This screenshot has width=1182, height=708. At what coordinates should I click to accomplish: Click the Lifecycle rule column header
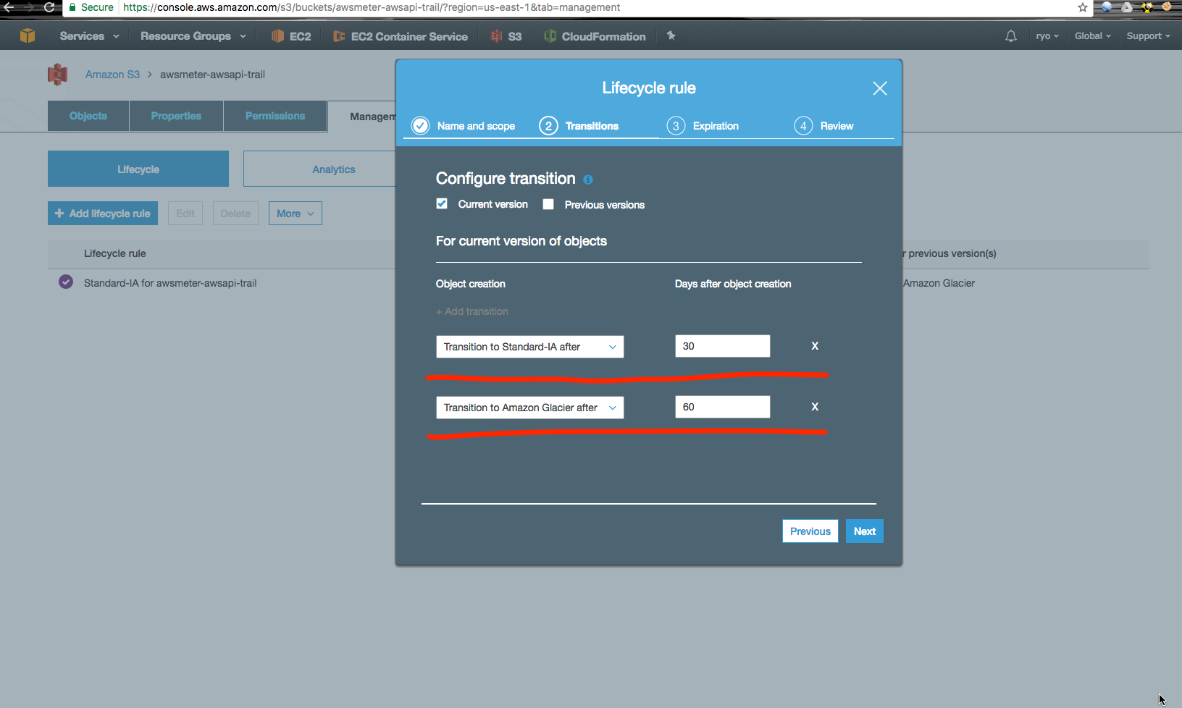115,253
